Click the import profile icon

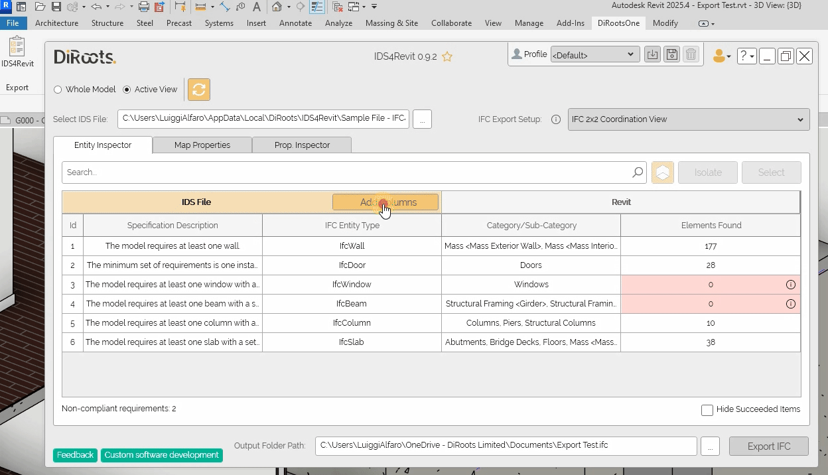tap(652, 54)
